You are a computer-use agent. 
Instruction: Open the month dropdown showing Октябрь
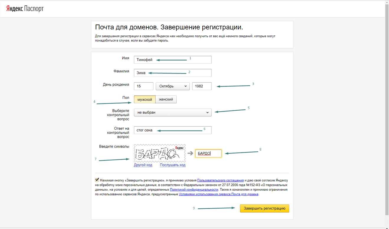tap(173, 86)
